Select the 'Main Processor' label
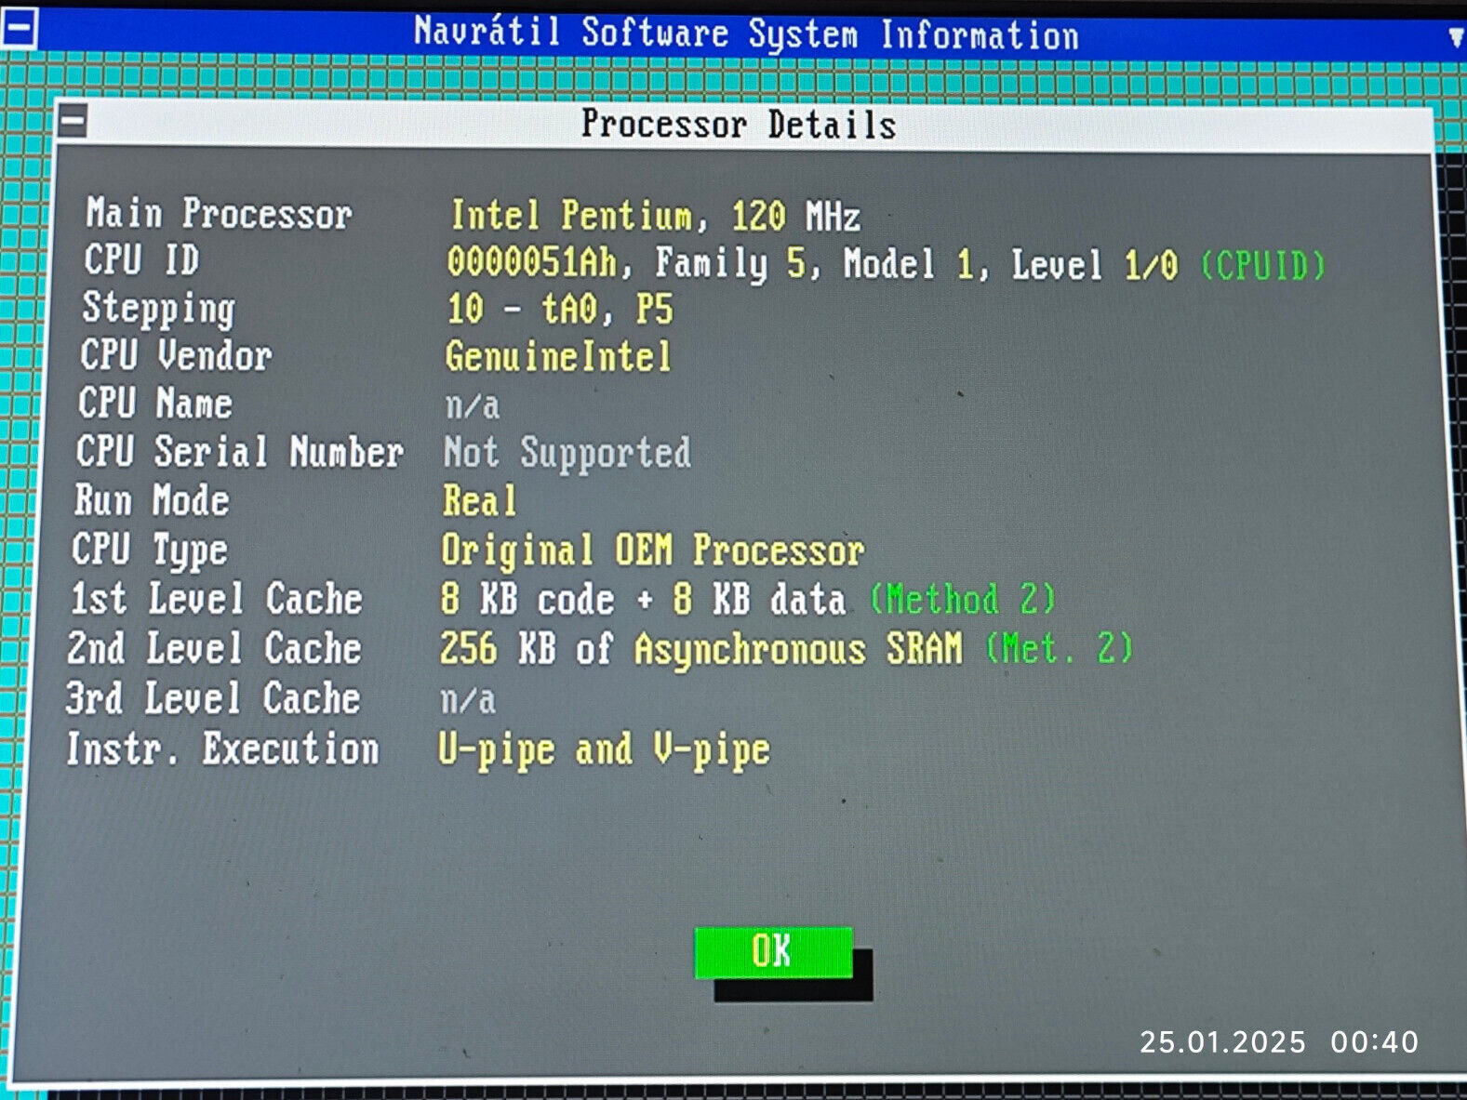 tap(220, 213)
